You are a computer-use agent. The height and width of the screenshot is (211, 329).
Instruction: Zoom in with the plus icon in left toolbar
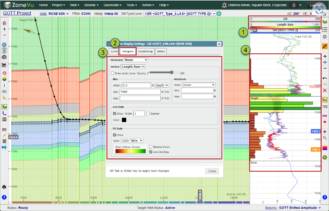pyautogui.click(x=4, y=29)
